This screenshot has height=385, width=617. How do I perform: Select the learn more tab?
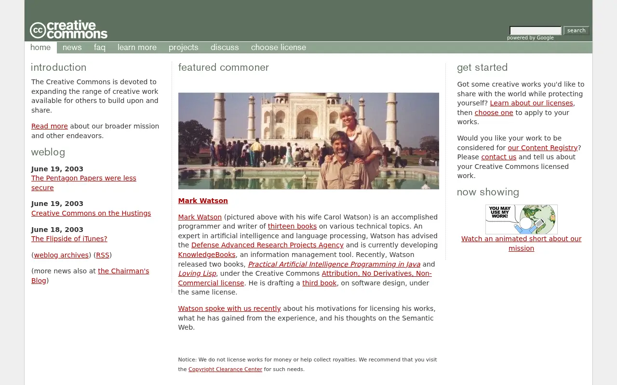(x=137, y=48)
